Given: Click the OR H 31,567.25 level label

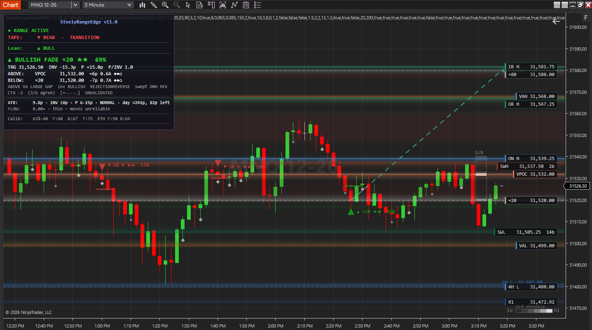Looking at the screenshot, I should click(531, 104).
